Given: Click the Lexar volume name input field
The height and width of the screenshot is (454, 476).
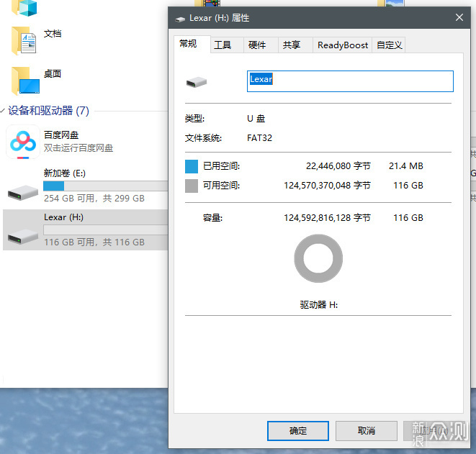Looking at the screenshot, I should click(350, 81).
